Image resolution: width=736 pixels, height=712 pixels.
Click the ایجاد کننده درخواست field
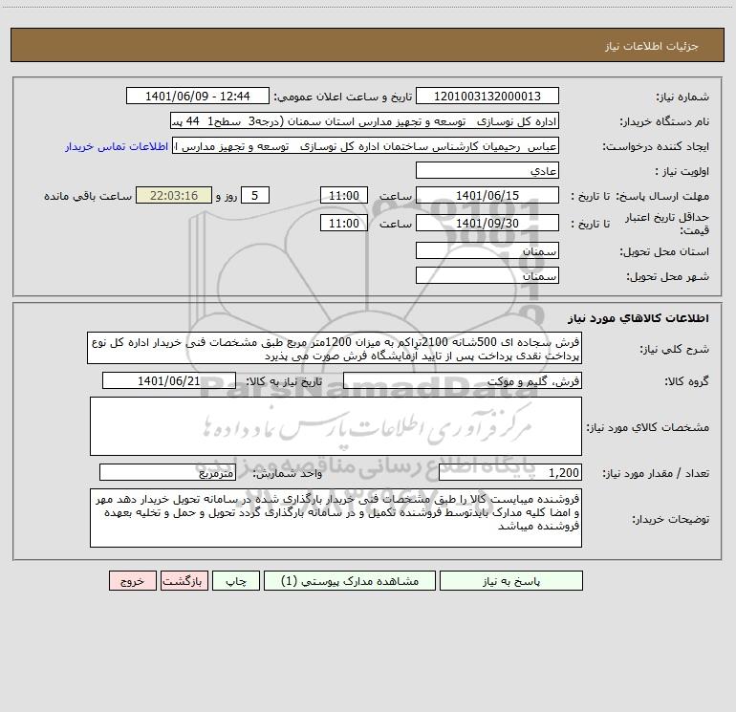366,146
